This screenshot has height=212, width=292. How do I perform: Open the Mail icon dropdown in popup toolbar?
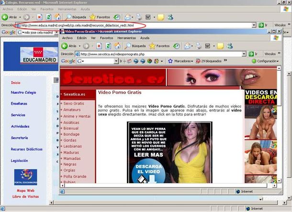coord(192,46)
